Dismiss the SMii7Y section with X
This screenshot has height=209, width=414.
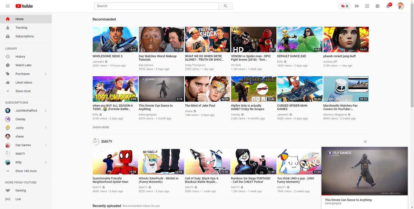pyautogui.click(x=365, y=142)
